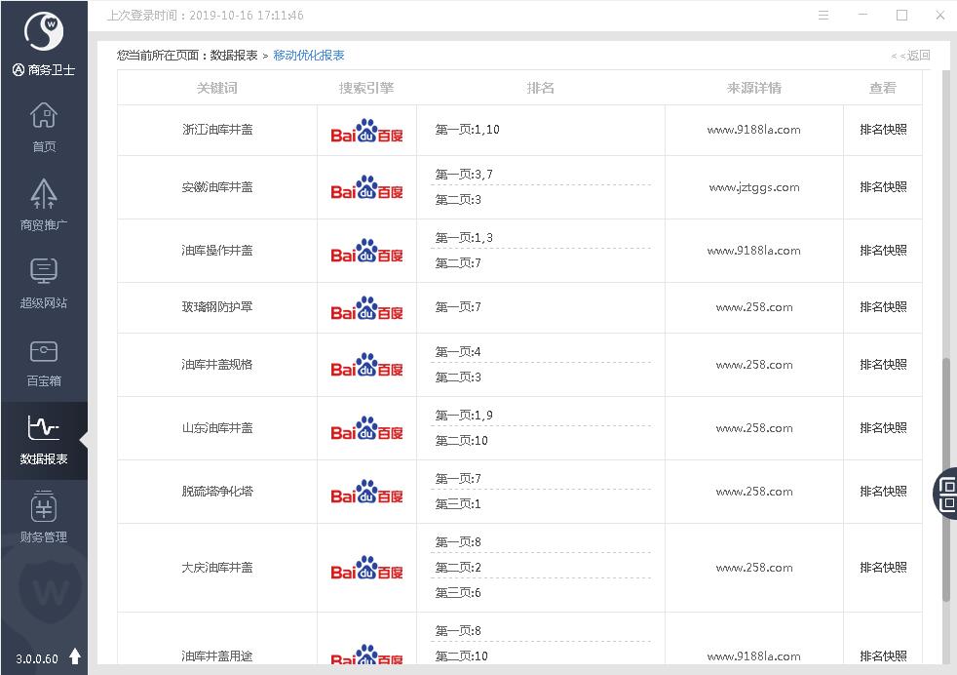
Task: Open the QR code icon on right edge
Action: [947, 493]
